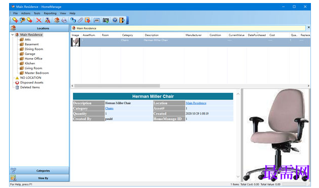Viewport: 319px width, 188px height.
Task: Open the Actions menu
Action: pos(26,13)
